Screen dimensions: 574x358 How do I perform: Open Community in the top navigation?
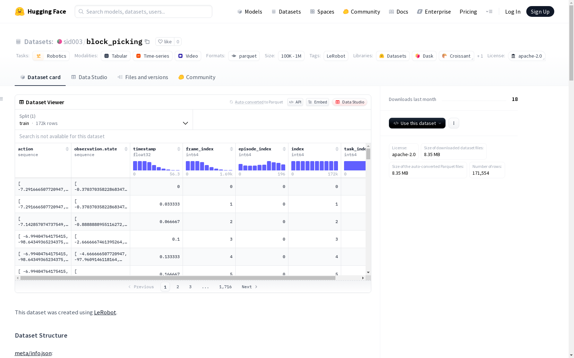[x=362, y=11]
